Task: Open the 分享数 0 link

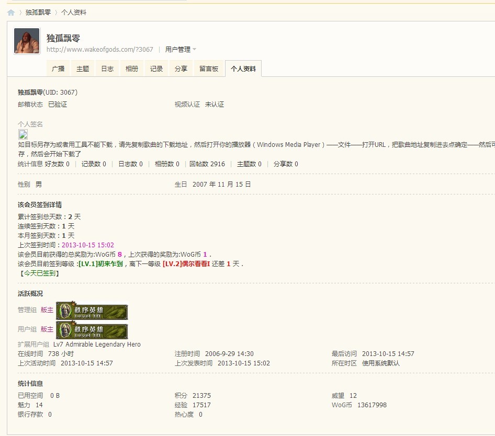Action: tap(286, 164)
